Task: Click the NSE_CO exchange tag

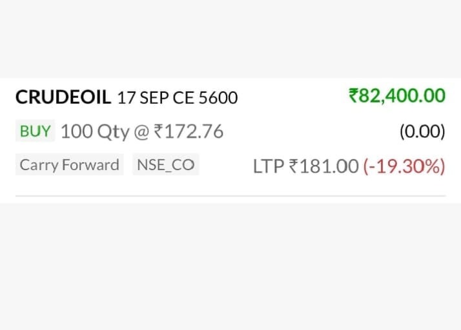Action: coord(165,164)
